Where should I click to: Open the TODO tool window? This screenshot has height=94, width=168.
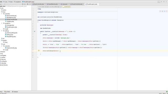pos(7,92)
